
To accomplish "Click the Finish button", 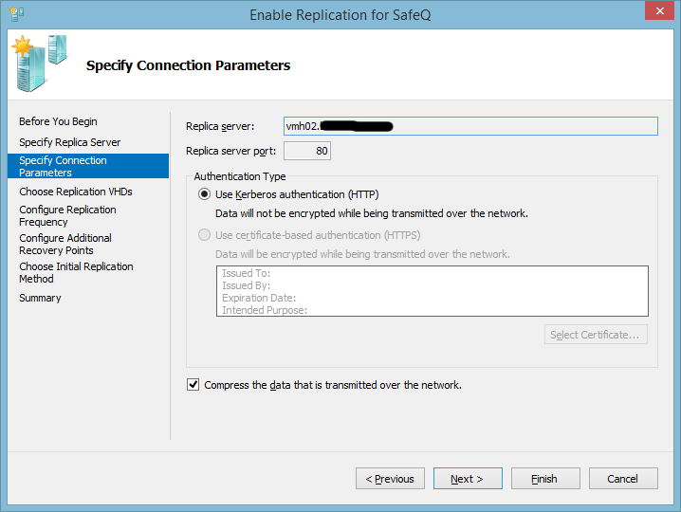I will coord(545,479).
